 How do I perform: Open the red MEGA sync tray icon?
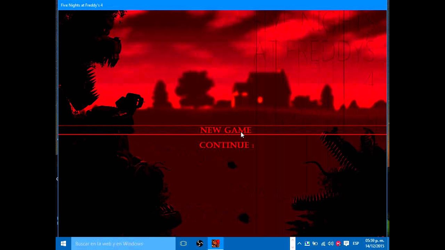pos(338,244)
